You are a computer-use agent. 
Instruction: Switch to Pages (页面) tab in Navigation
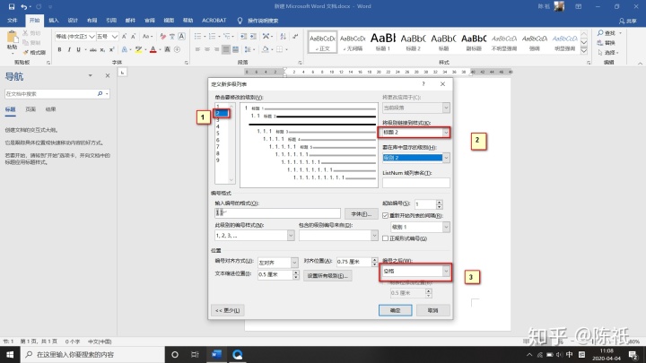tap(31, 109)
